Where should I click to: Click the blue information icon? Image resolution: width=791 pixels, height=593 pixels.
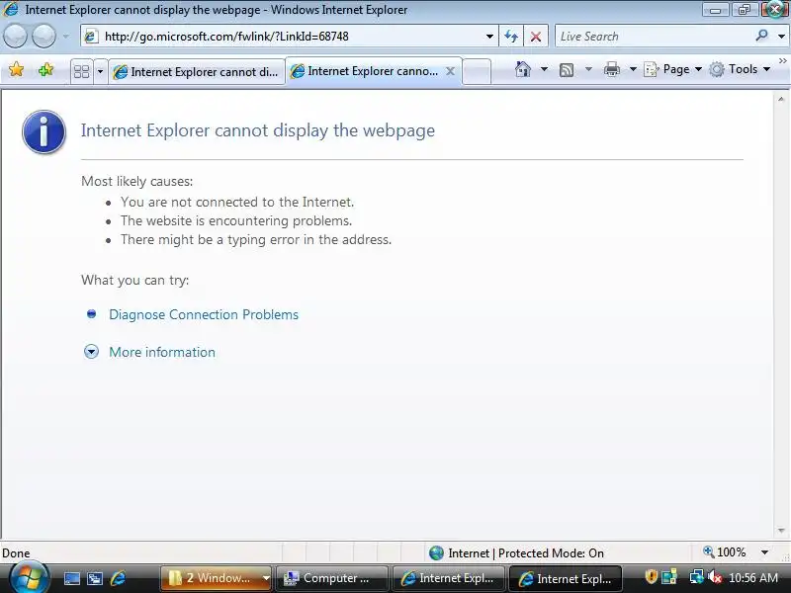pyautogui.click(x=44, y=131)
